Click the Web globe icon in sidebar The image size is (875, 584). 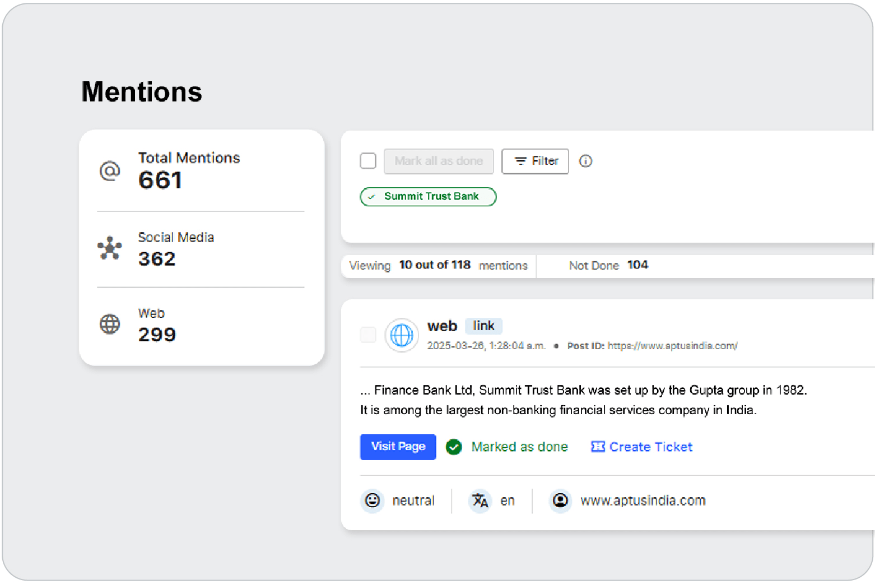pyautogui.click(x=110, y=324)
